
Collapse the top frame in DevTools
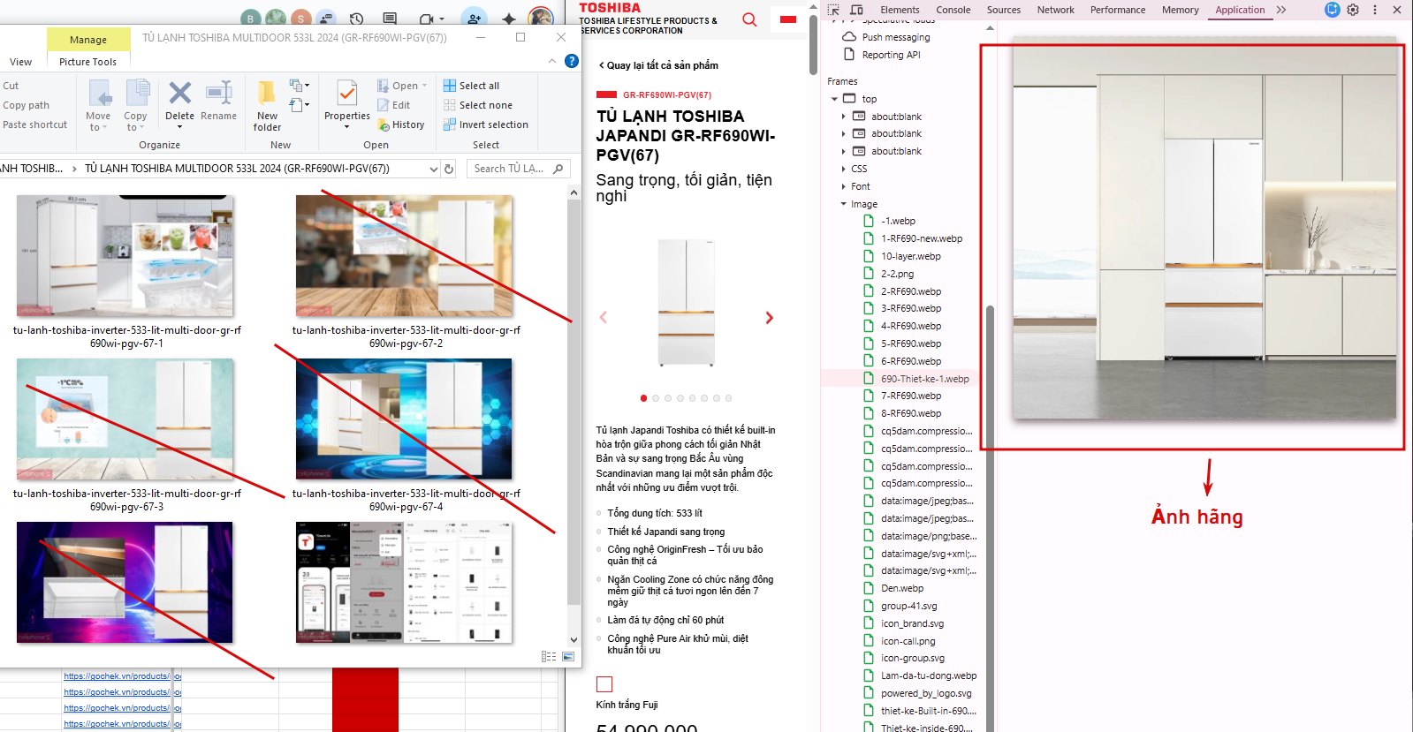pos(834,99)
